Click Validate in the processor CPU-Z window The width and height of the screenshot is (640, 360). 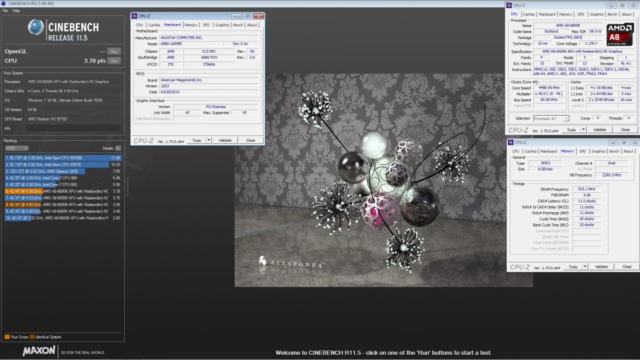[x=600, y=130]
